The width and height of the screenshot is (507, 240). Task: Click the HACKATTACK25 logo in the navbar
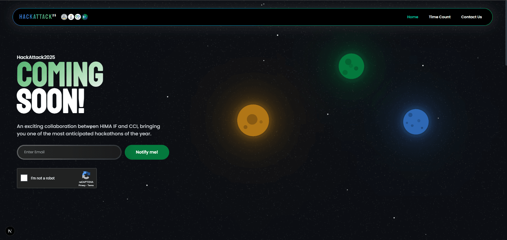pos(37,16)
